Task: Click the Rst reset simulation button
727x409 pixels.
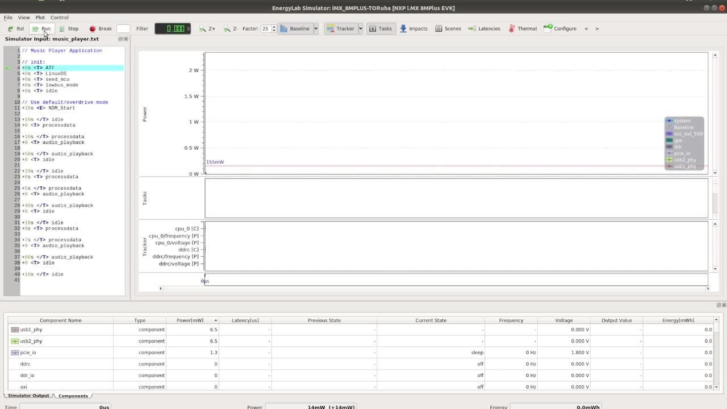Action: click(16, 28)
